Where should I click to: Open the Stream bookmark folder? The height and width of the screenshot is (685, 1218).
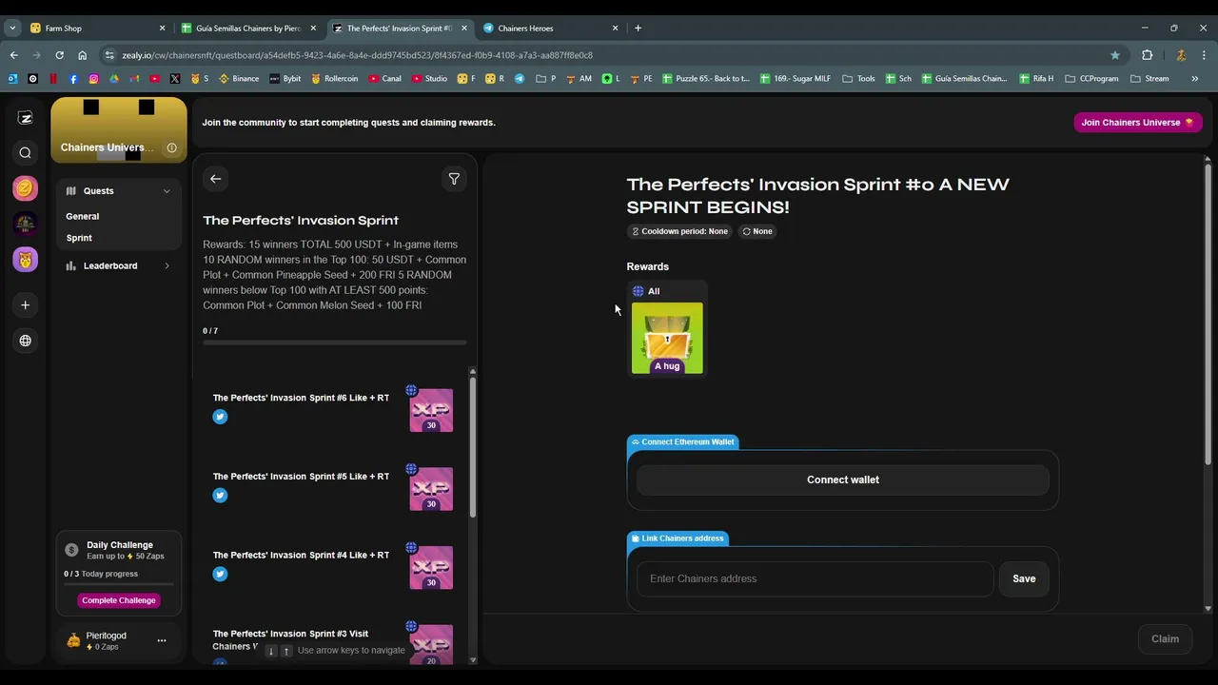point(1149,79)
